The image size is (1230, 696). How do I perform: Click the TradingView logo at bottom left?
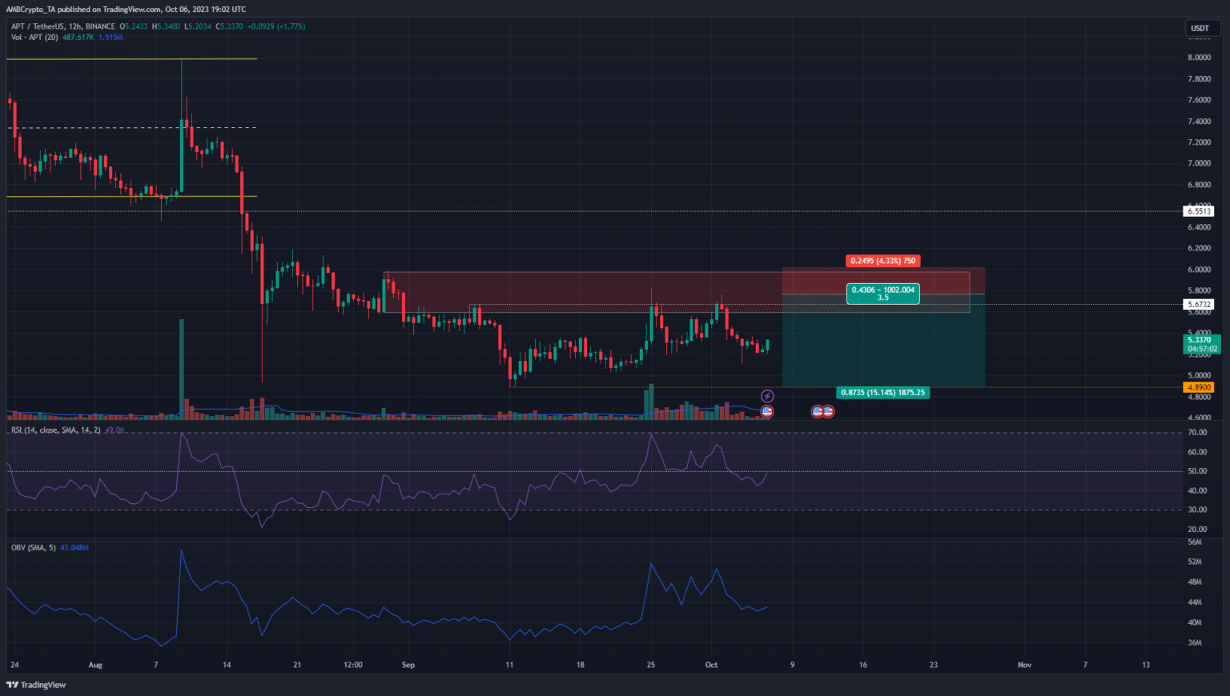coord(36,685)
